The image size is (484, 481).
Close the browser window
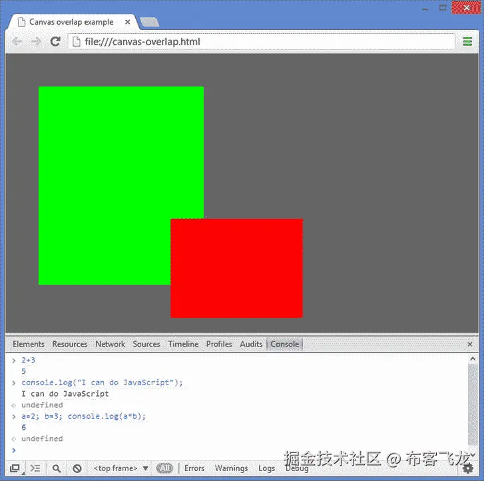(x=467, y=8)
